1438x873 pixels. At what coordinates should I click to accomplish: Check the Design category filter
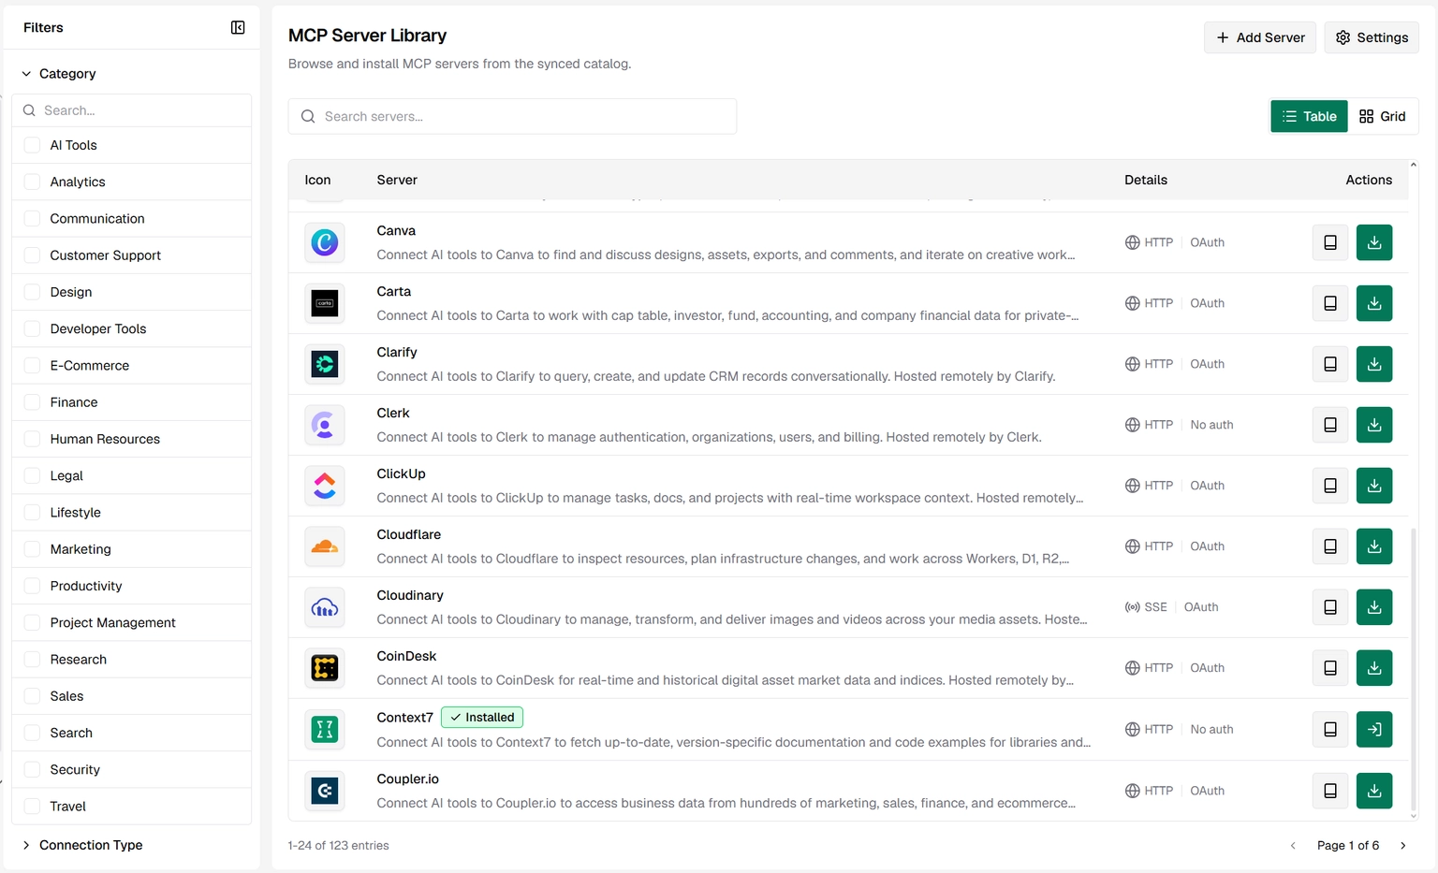coord(32,292)
